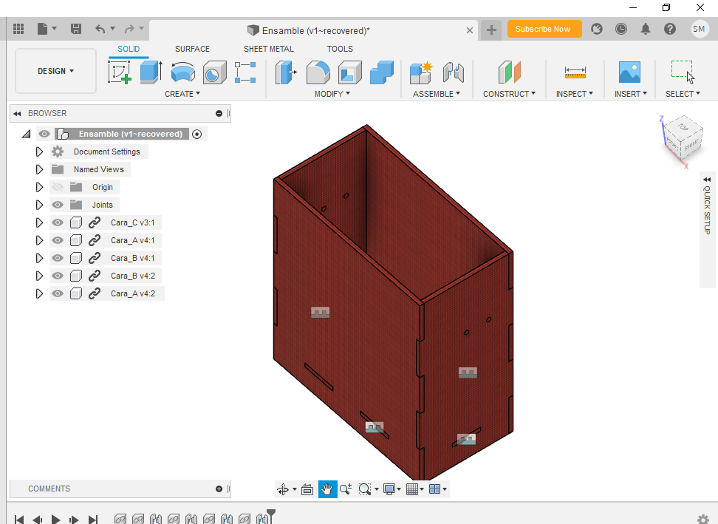Expand the Origin folder node
718x524 pixels.
click(39, 187)
